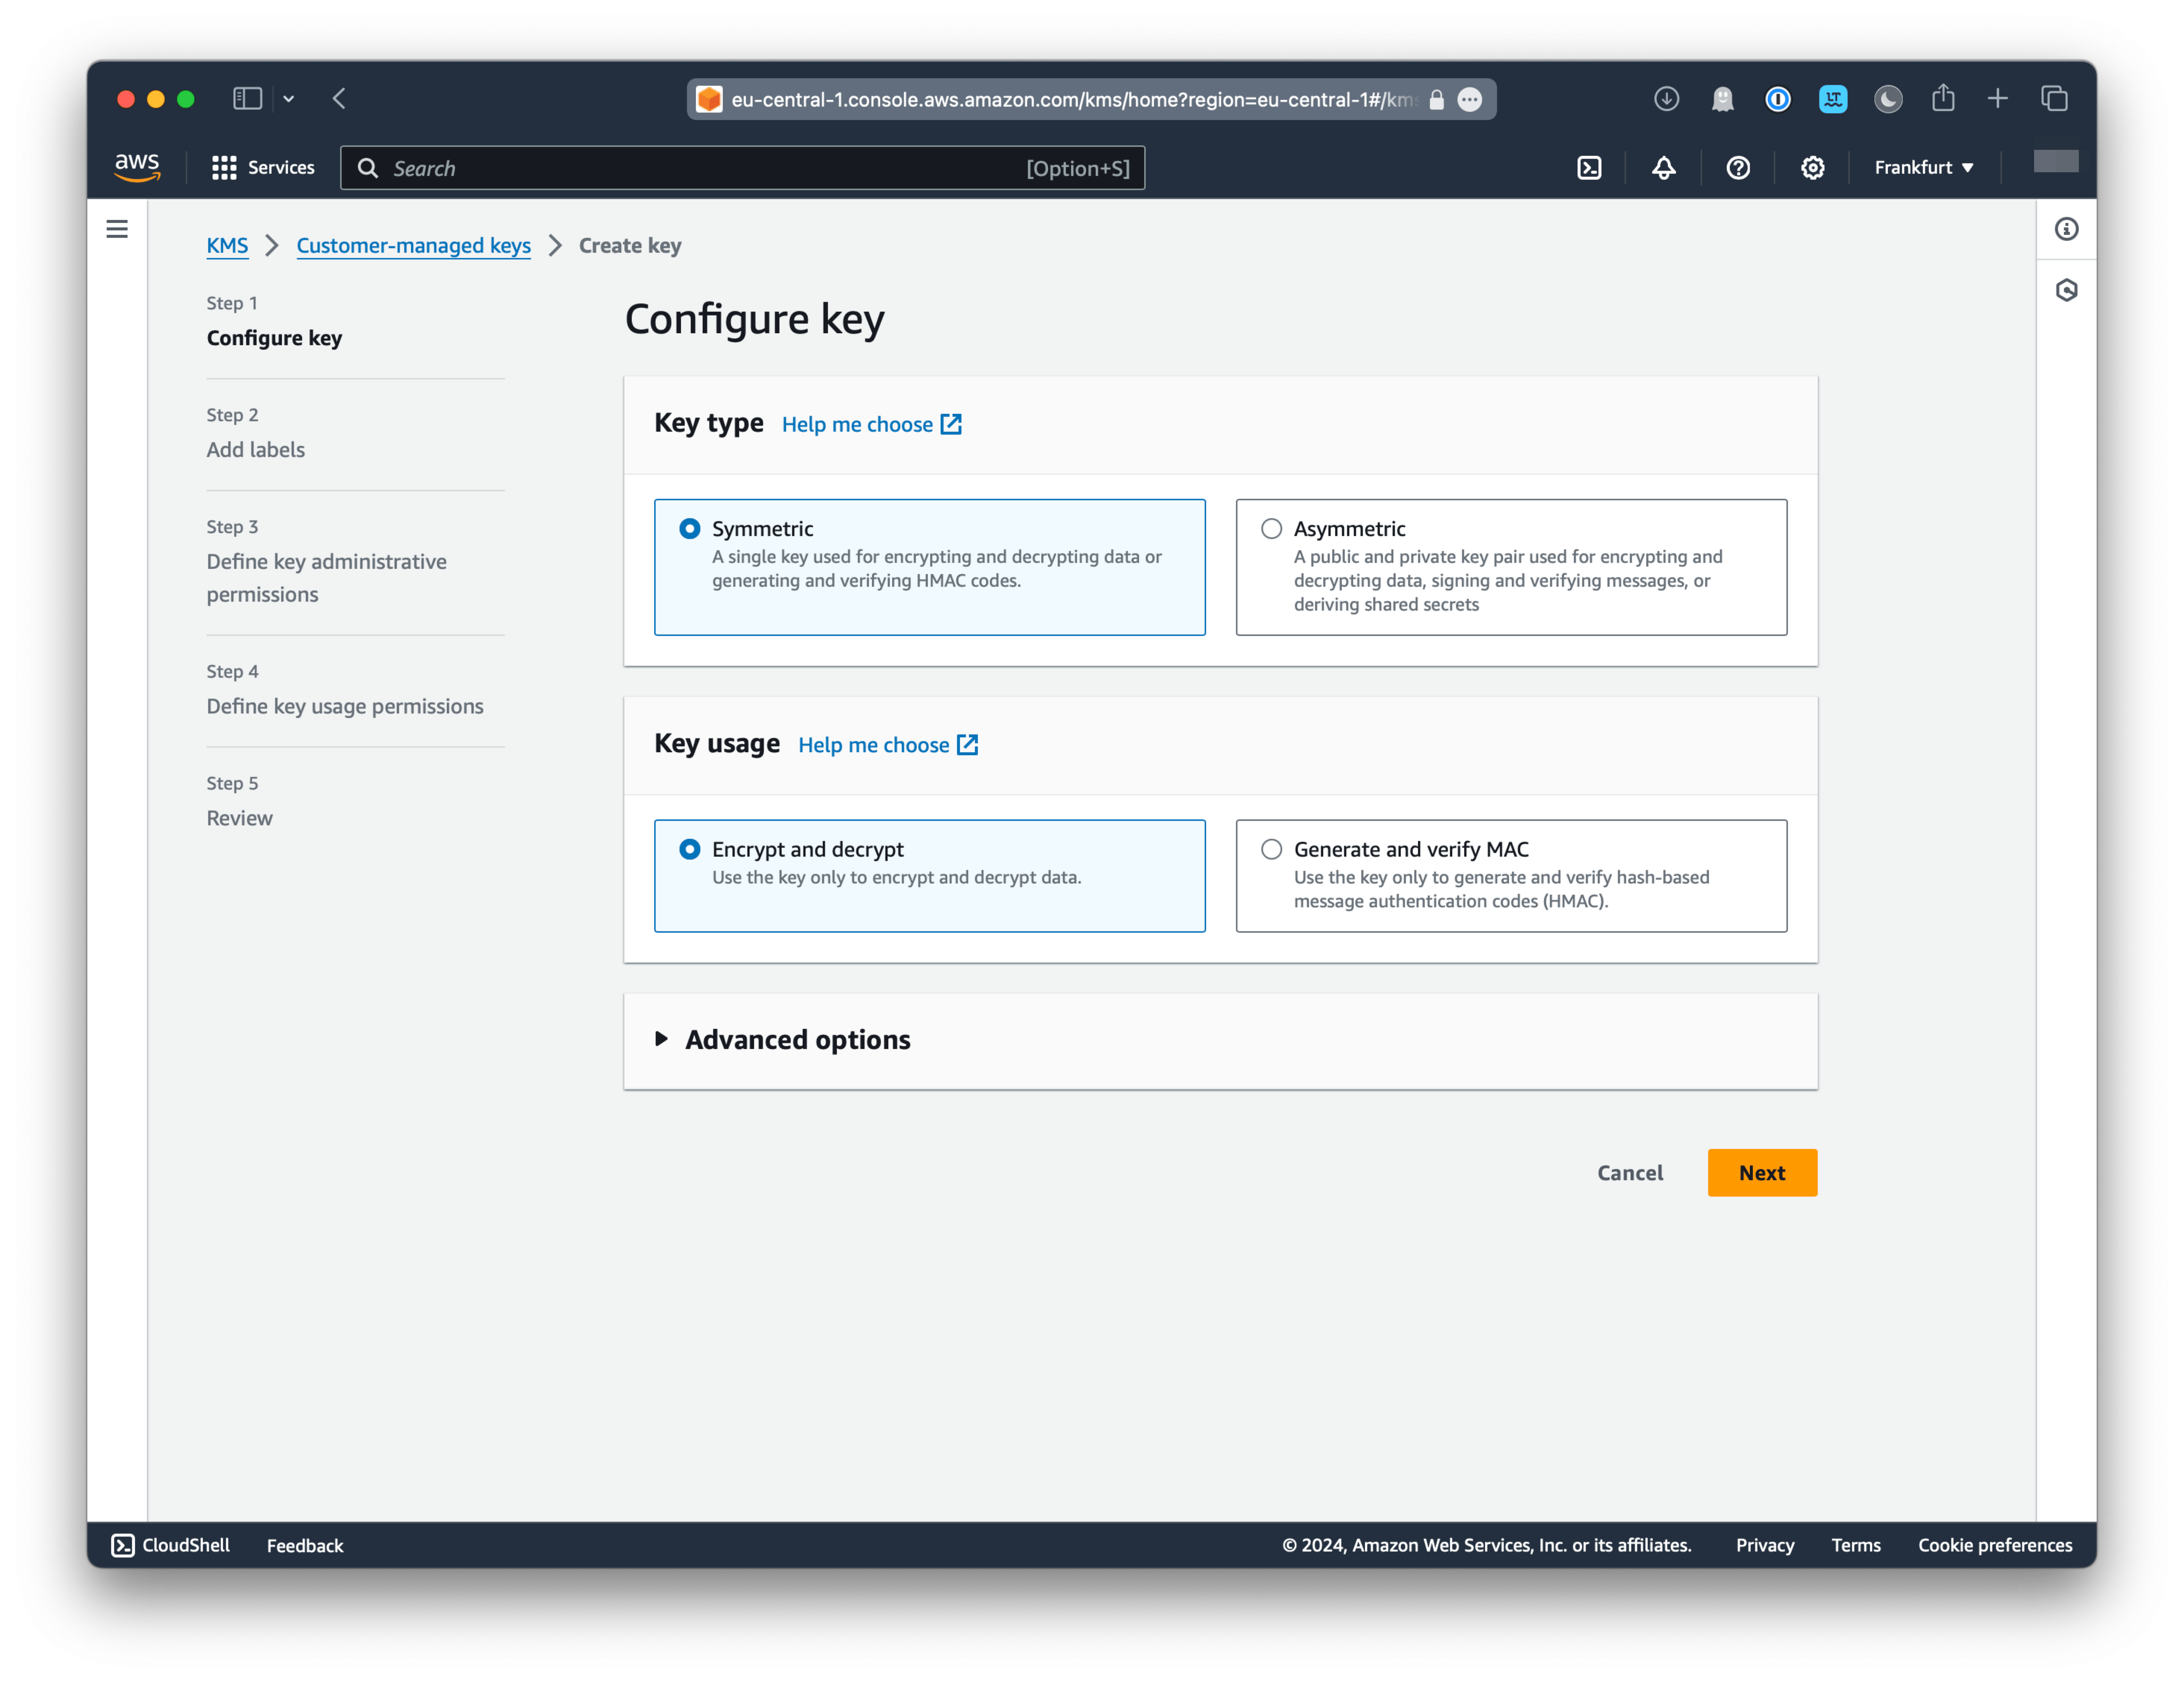Open the AWS help question mark icon
The width and height of the screenshot is (2184, 1682).
1738,167
